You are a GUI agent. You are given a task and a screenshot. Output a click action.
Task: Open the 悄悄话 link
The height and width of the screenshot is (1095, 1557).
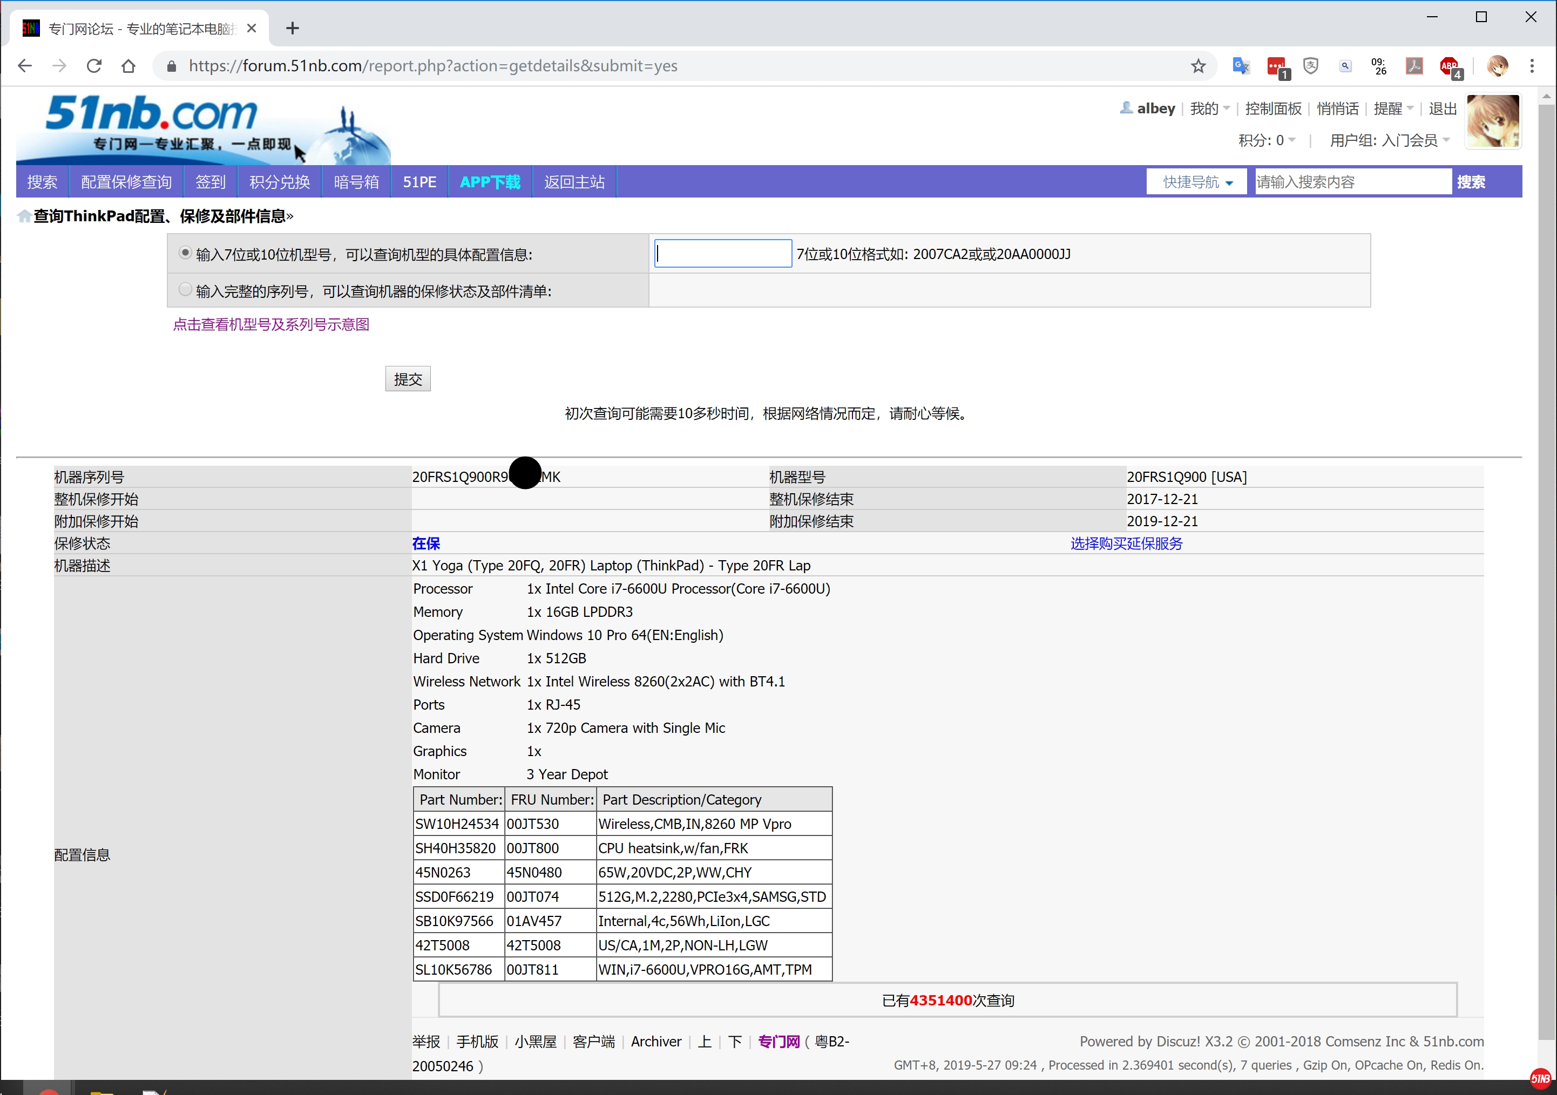click(1337, 108)
